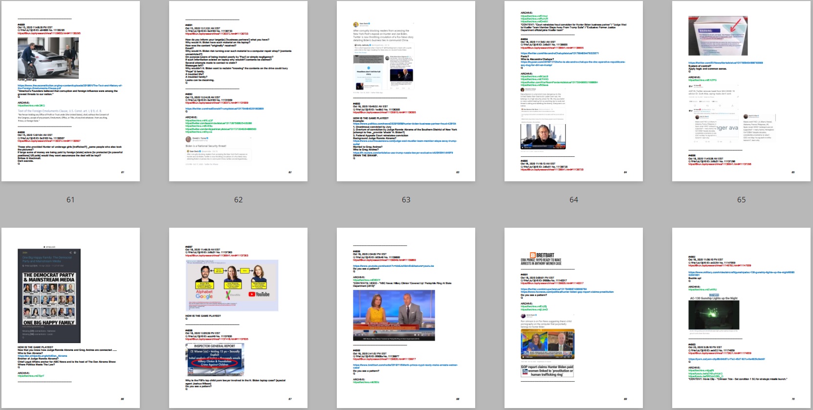Click the page number label 61
The width and height of the screenshot is (813, 410).
[70, 200]
